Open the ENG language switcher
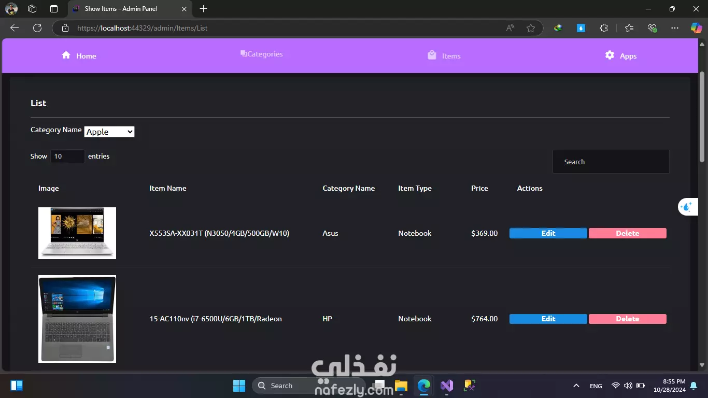Image resolution: width=708 pixels, height=398 pixels. (x=596, y=386)
